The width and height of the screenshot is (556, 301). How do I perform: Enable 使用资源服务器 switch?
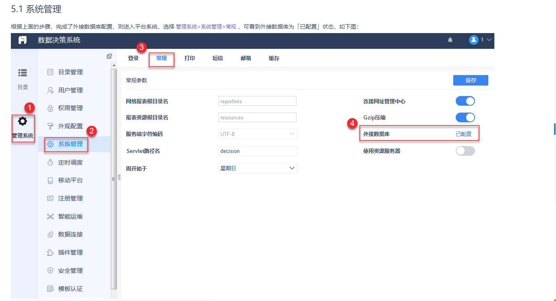point(465,151)
